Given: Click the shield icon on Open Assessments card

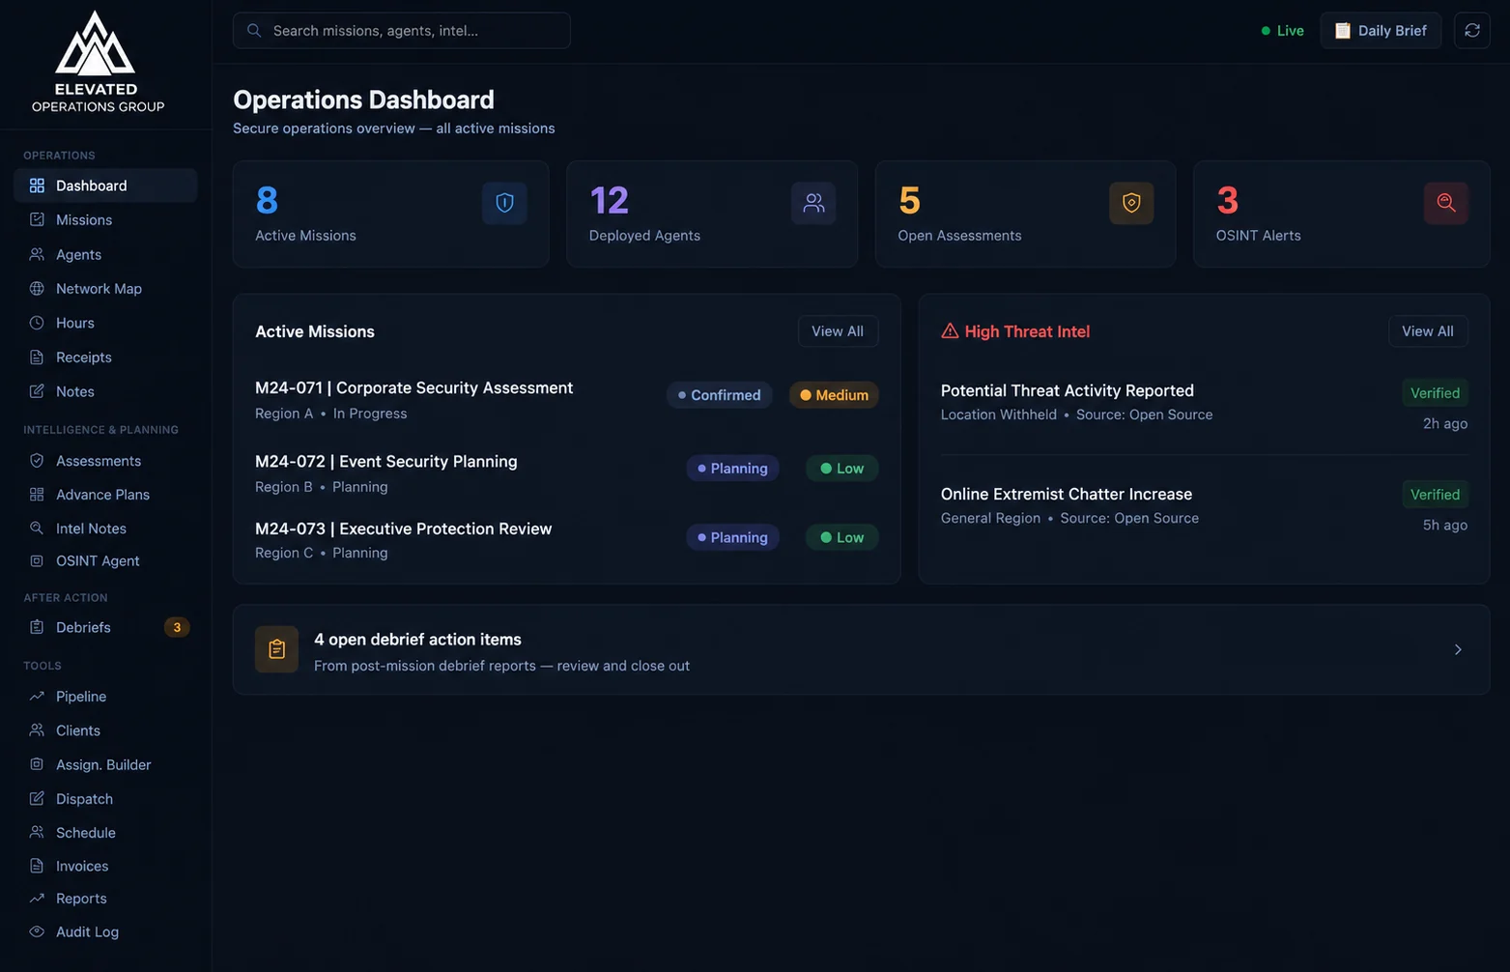Looking at the screenshot, I should (x=1131, y=203).
